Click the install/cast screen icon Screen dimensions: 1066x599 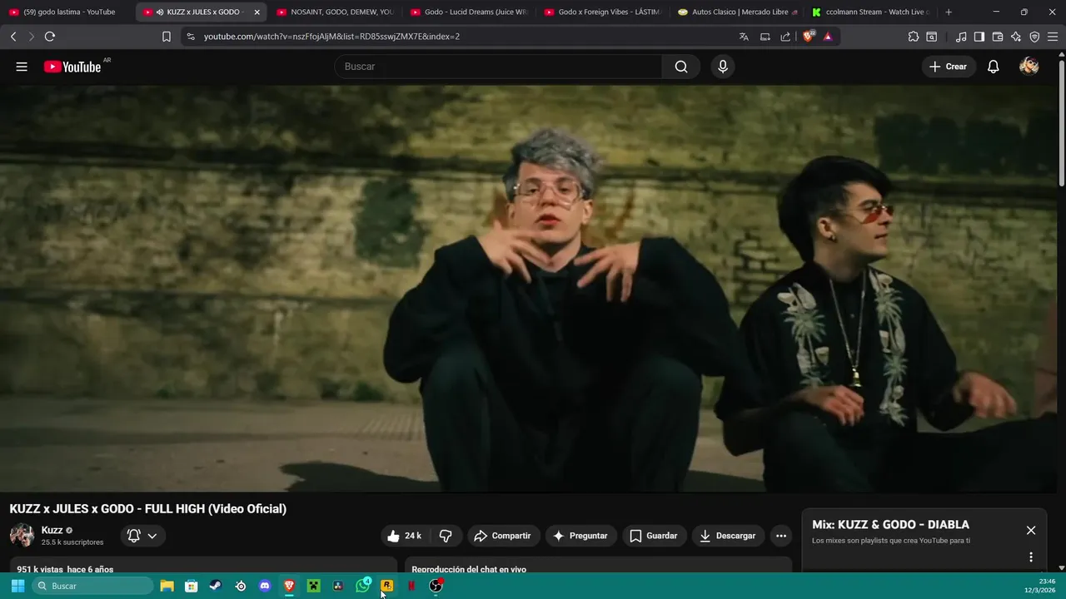click(765, 37)
